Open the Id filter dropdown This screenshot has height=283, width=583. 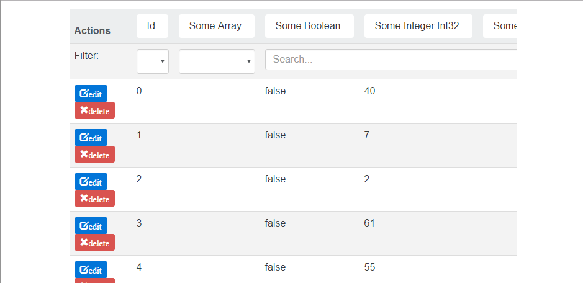[153, 61]
